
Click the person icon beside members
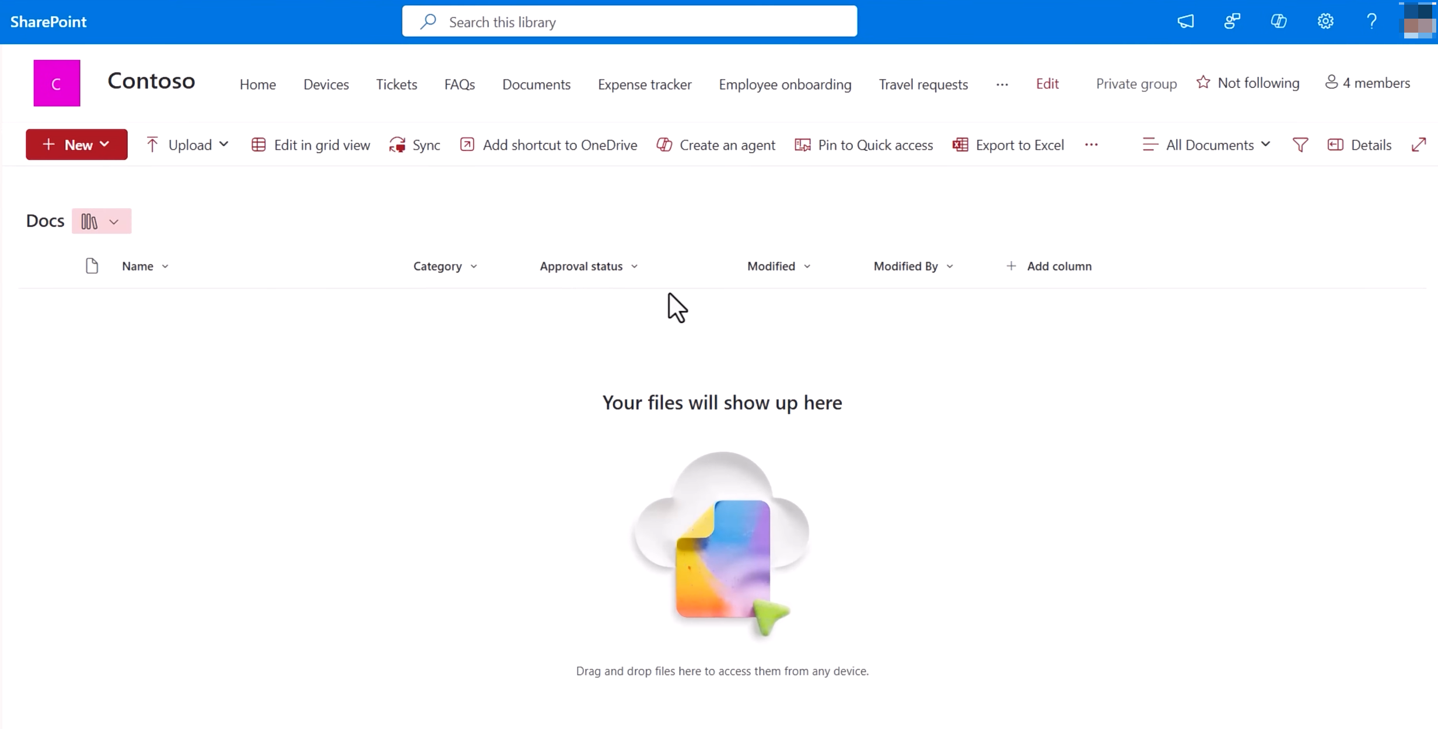point(1331,82)
